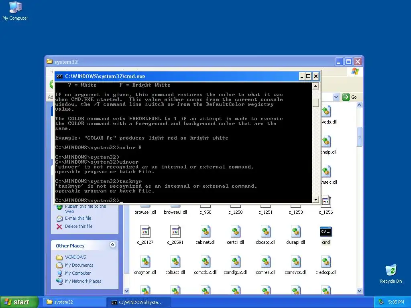Select the c_28591 file
This screenshot has height=308, width=411.
coord(175,235)
